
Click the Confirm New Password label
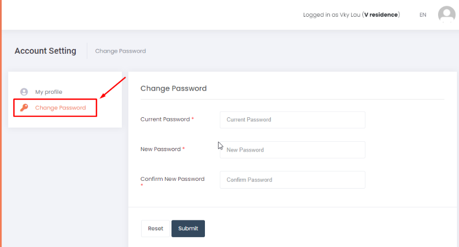[x=173, y=179]
